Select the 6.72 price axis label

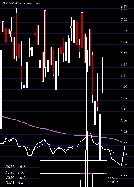(124, 53)
